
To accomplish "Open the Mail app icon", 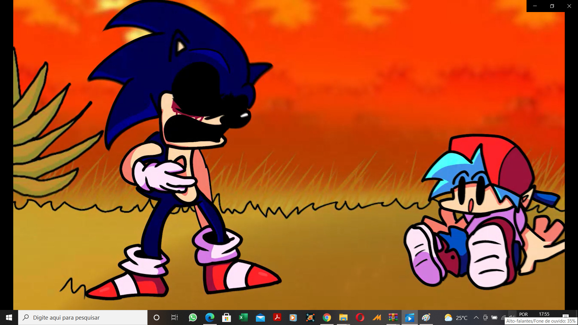I will 260,317.
